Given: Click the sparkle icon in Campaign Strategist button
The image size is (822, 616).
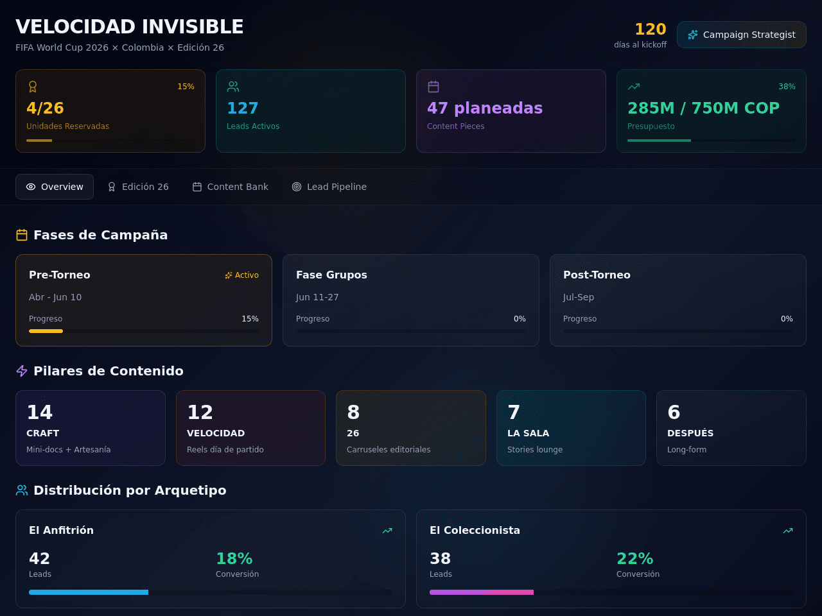Looking at the screenshot, I should pos(693,35).
